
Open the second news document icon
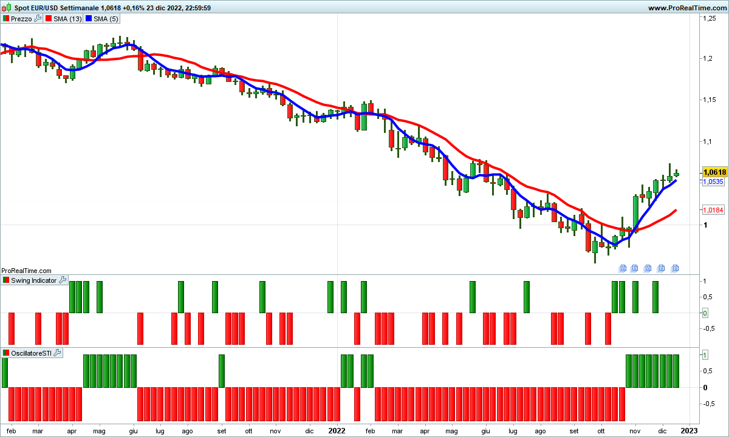635,268
